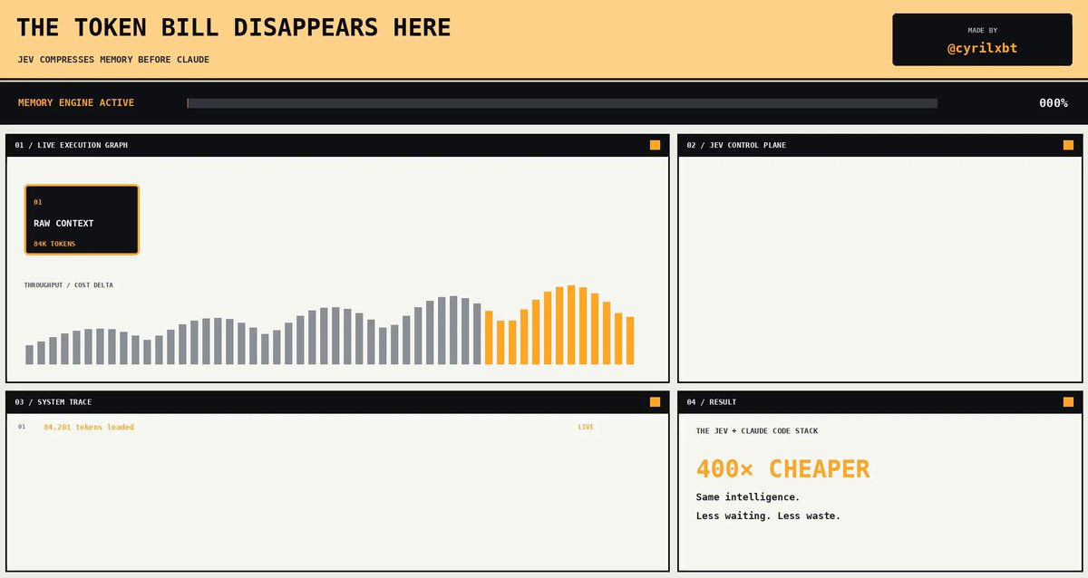Click the '02 / JEV CONTROL PLANE' panel title

[x=736, y=145]
